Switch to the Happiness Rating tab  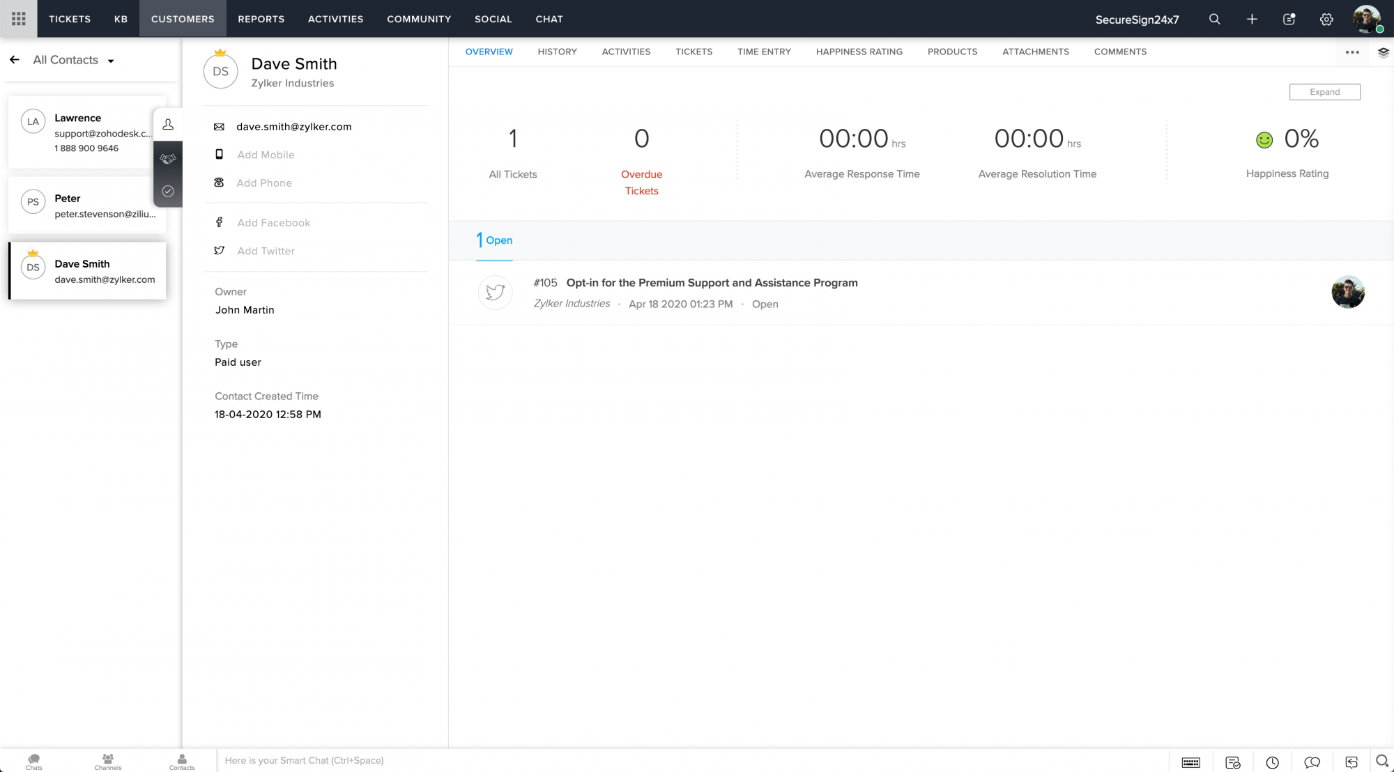pyautogui.click(x=859, y=52)
